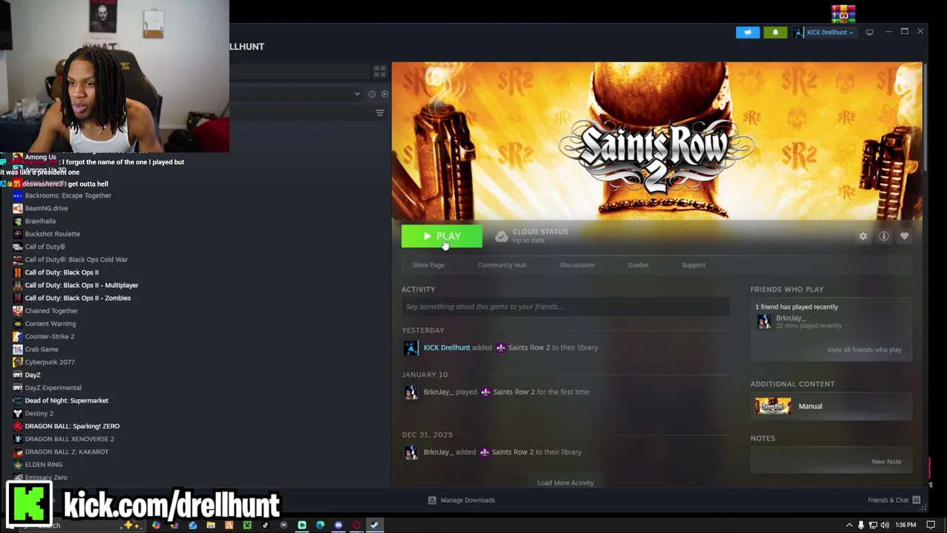Create a New Note

pos(886,461)
